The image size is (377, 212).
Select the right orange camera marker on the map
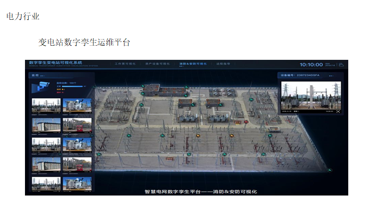(x=231, y=136)
